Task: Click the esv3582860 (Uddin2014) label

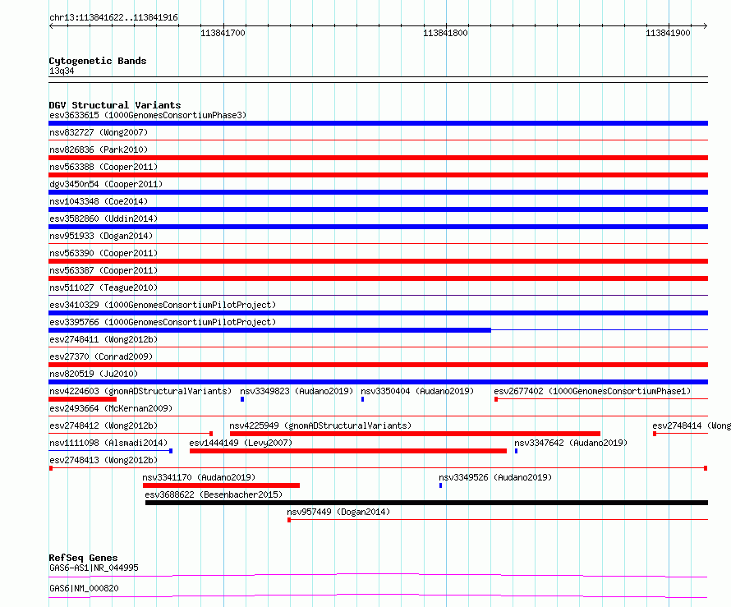Action: click(x=103, y=218)
